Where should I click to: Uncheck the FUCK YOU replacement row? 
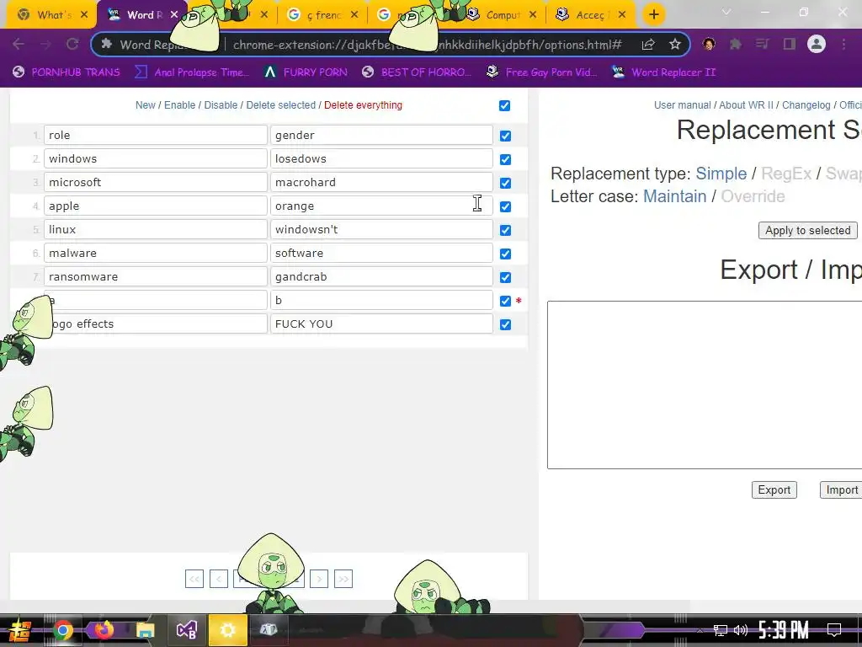(x=505, y=324)
